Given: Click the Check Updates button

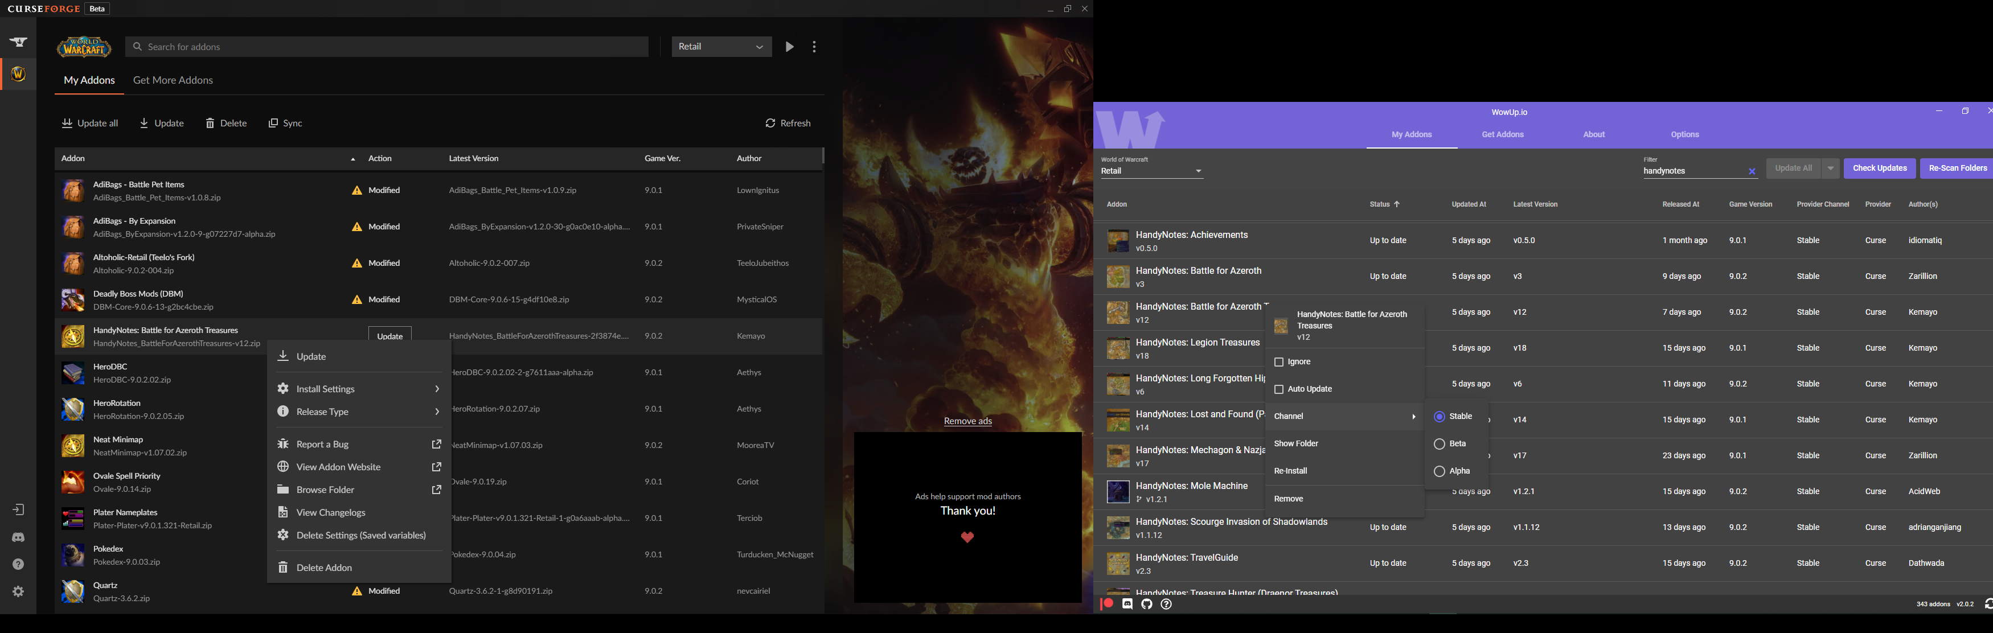Looking at the screenshot, I should [1880, 168].
